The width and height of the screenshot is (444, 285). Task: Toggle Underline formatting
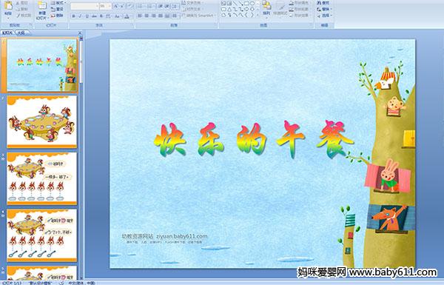(87, 16)
